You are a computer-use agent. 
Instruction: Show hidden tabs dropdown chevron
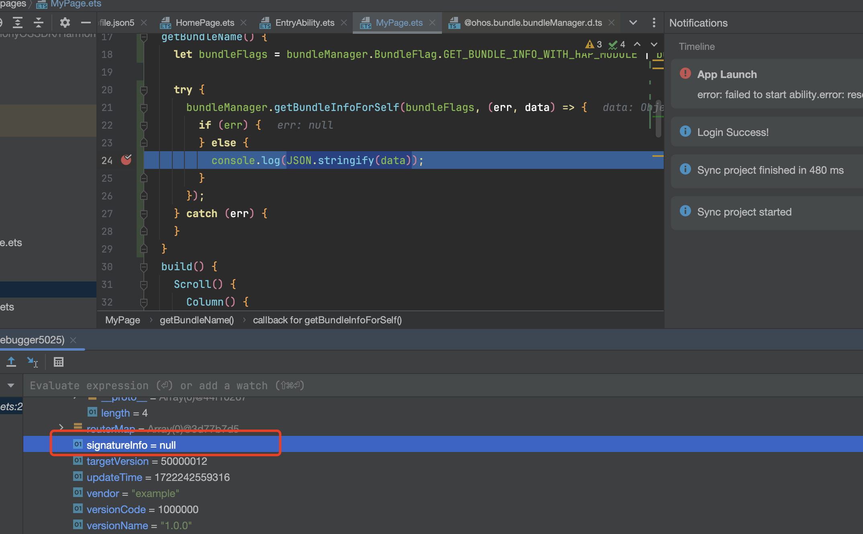[633, 23]
